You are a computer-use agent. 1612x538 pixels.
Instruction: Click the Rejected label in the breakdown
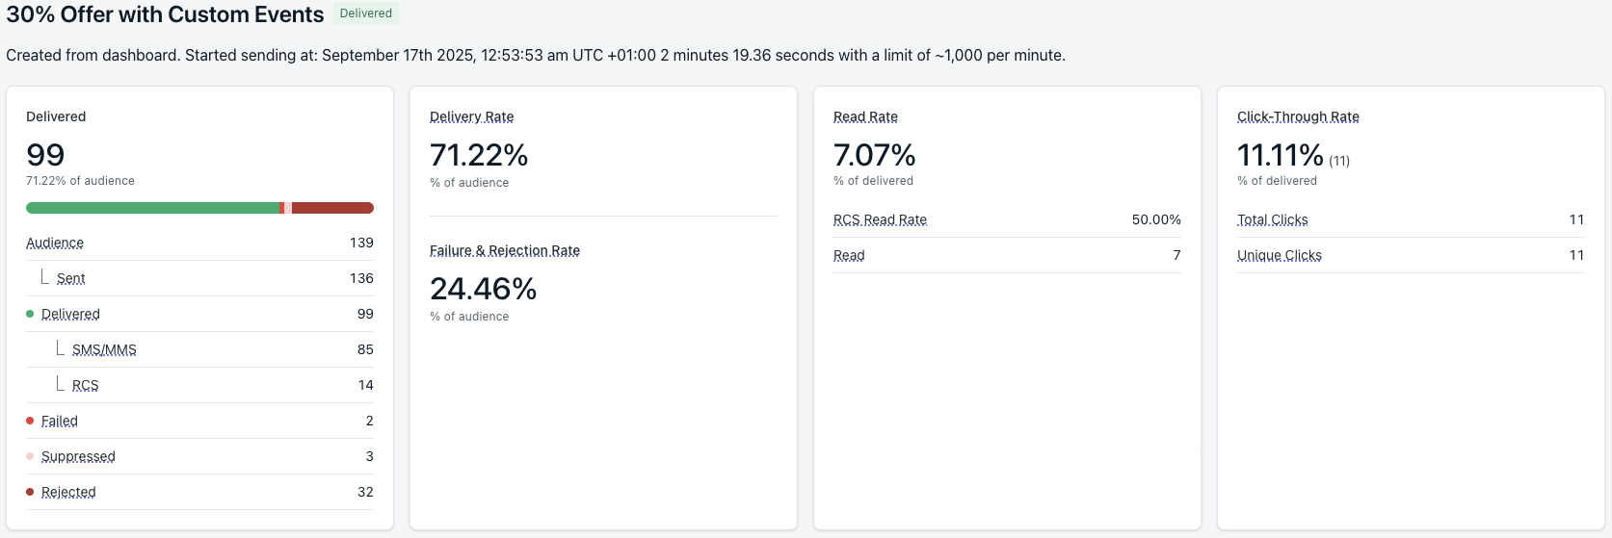point(68,492)
